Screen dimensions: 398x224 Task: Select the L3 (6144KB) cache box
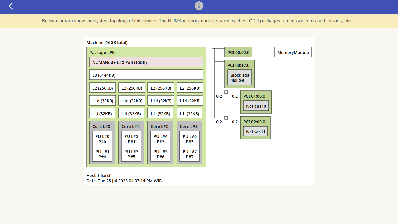click(146, 75)
